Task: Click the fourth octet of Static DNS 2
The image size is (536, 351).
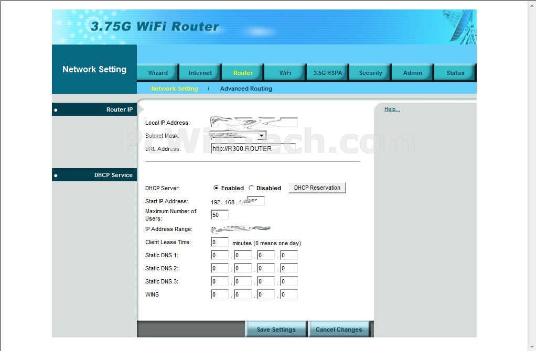Action: click(289, 268)
